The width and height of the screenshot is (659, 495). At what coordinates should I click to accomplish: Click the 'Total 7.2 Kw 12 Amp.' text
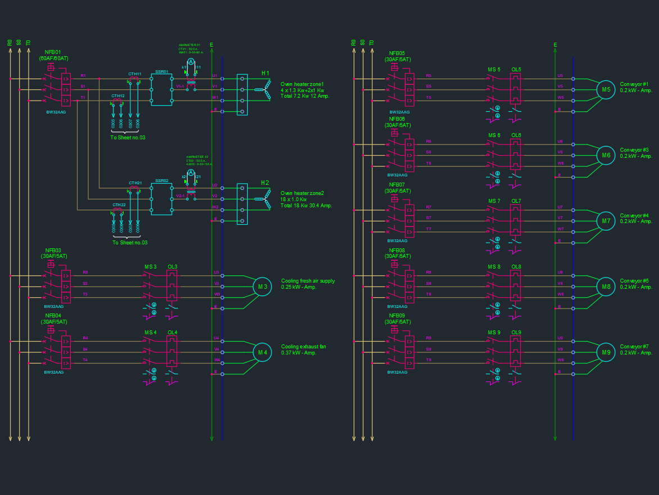(x=304, y=96)
